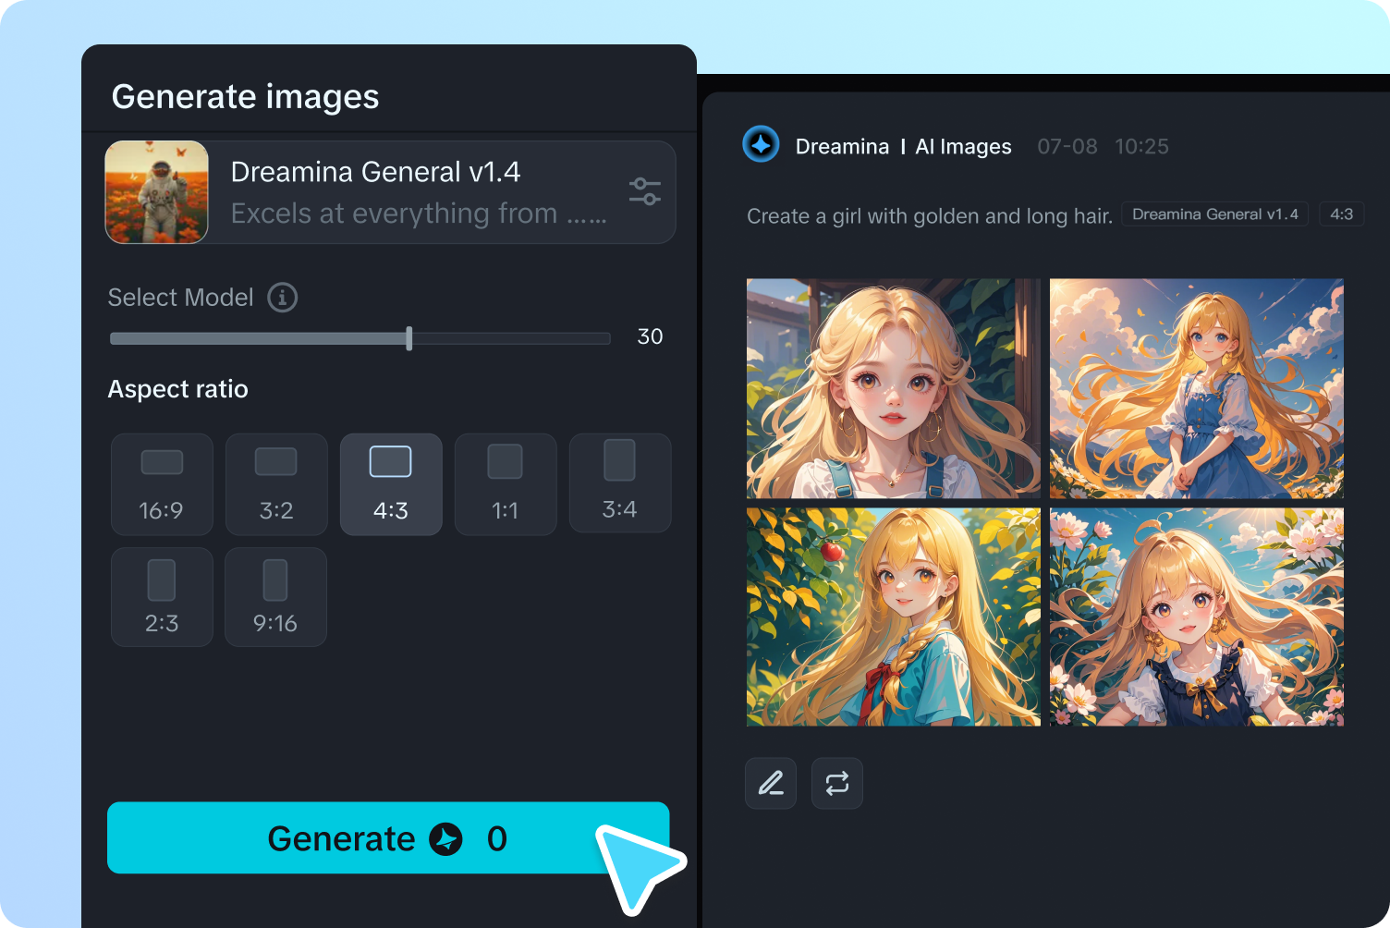Click the 10:25 time stamp
Image resolution: width=1390 pixels, height=928 pixels.
coord(1141,147)
